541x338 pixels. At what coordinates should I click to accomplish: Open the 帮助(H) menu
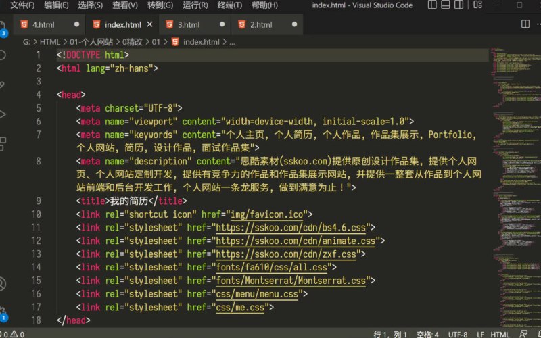point(264,5)
